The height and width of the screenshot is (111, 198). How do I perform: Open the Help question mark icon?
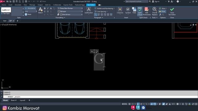pos(178,2)
